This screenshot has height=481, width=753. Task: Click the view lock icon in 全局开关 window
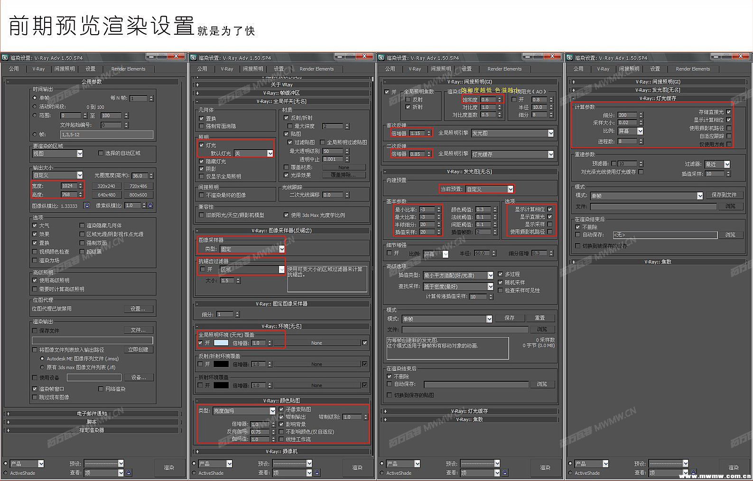coord(317,473)
